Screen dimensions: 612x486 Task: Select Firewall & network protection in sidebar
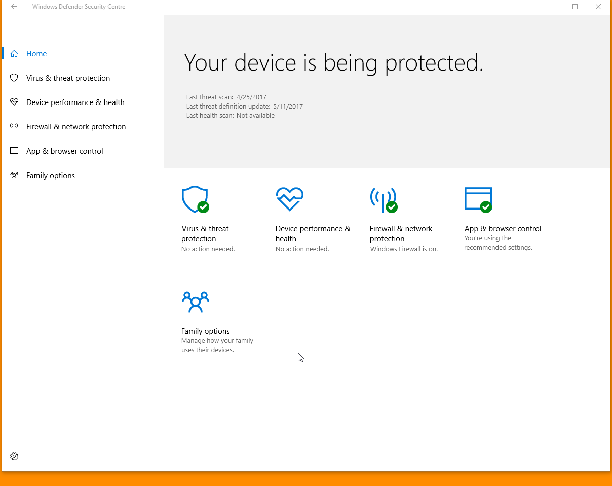pyautogui.click(x=76, y=127)
